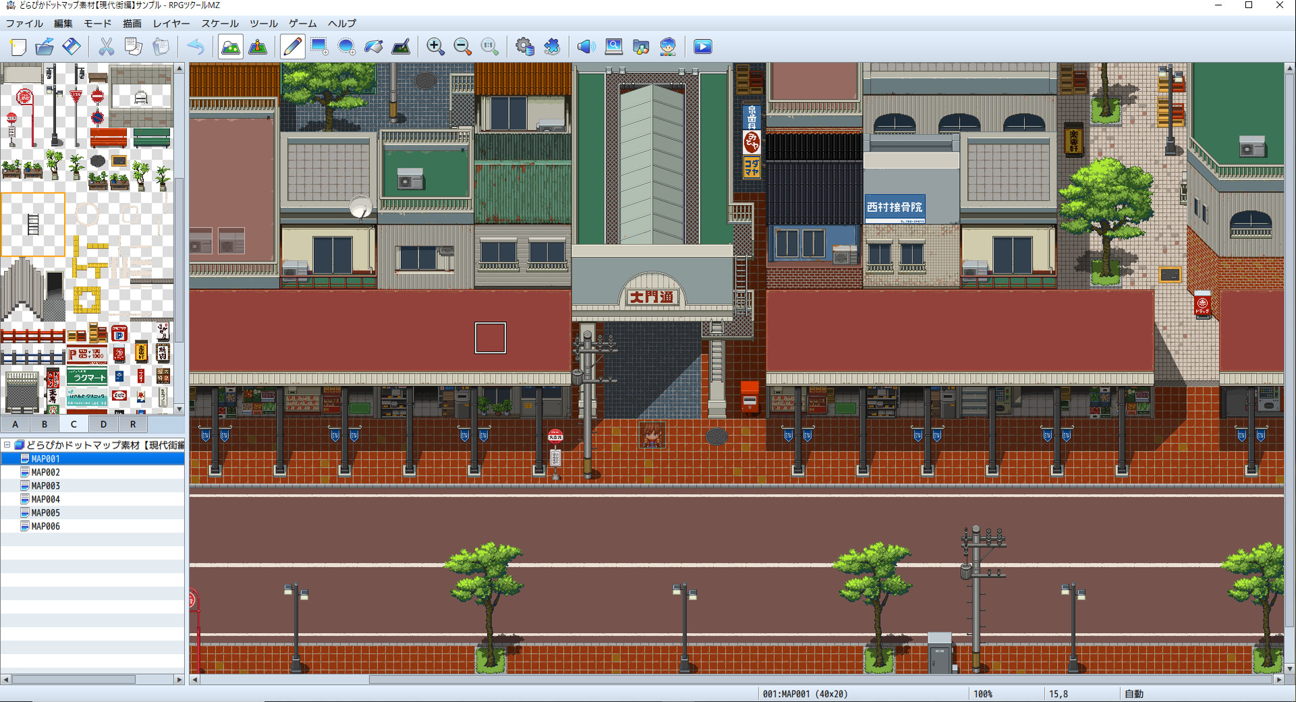Image resolution: width=1296 pixels, height=702 pixels.
Task: Undo the last map edit
Action: pyautogui.click(x=196, y=47)
